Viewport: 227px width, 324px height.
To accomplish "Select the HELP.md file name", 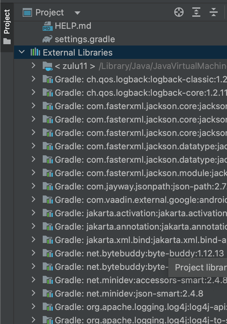I will 73,26.
